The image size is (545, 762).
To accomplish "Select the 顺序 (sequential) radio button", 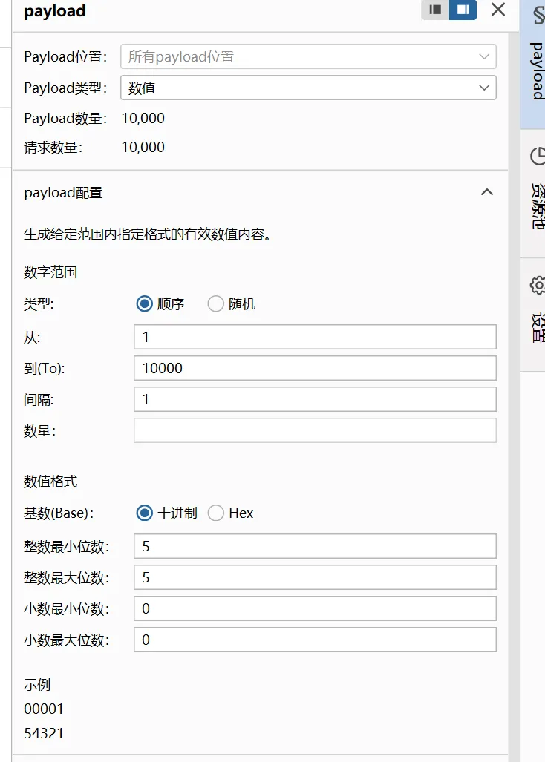I will tap(145, 303).
